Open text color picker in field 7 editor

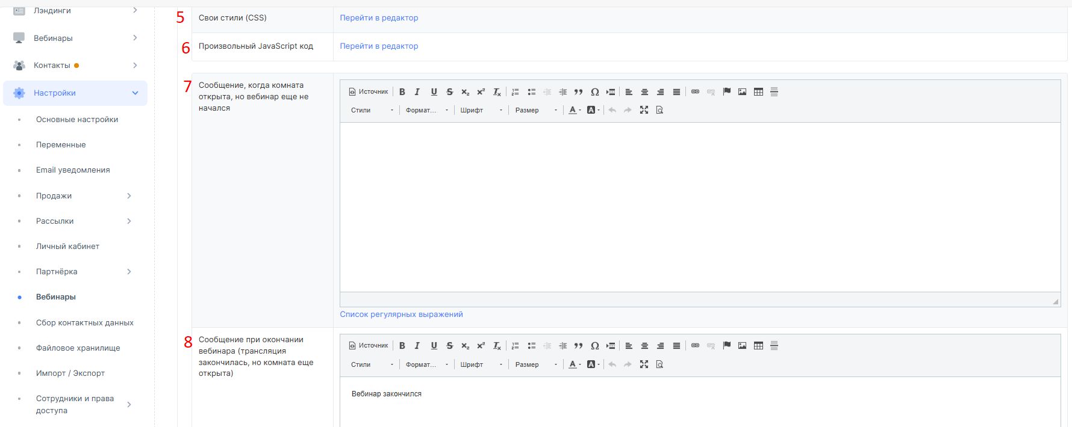575,110
